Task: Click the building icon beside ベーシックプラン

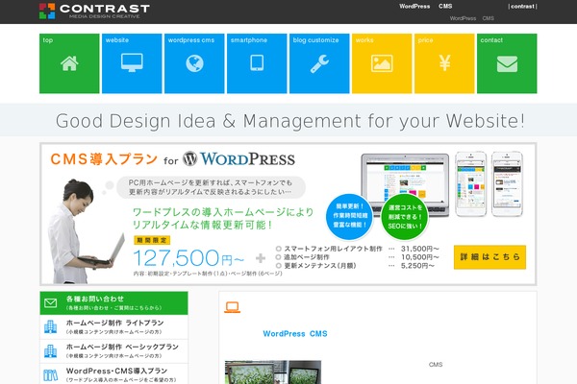Action: (x=50, y=351)
